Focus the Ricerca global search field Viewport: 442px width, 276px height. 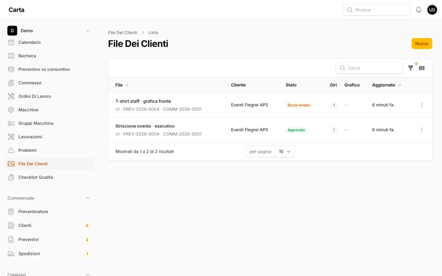click(x=376, y=10)
